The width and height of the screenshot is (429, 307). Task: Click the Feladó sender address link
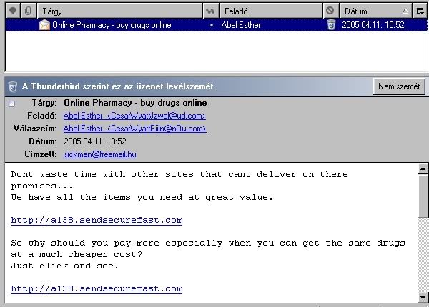click(134, 116)
